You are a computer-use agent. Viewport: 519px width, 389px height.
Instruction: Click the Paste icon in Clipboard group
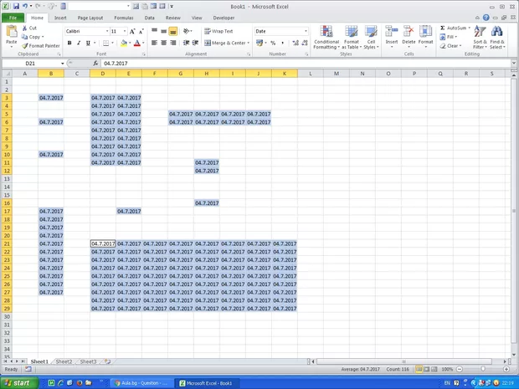(x=11, y=33)
